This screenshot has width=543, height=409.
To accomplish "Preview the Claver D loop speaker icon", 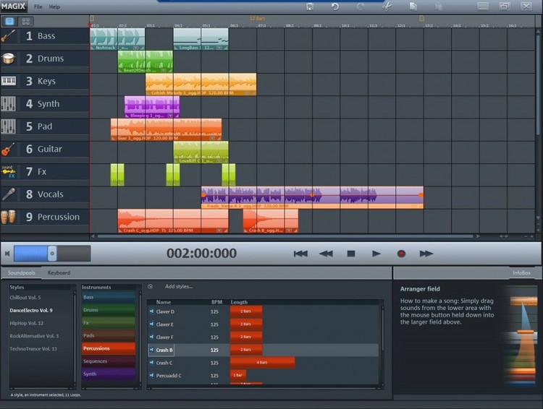I will tap(151, 311).
